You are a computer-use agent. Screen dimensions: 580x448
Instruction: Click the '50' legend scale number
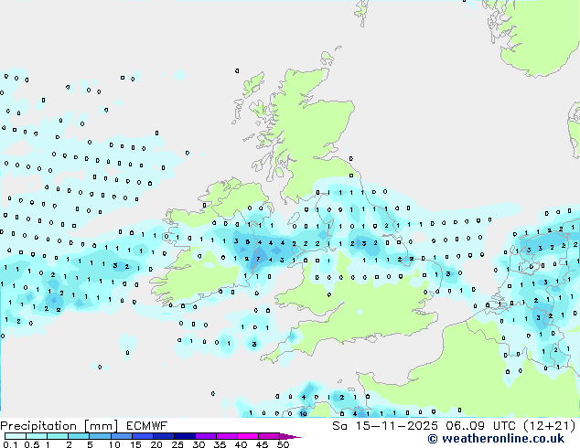click(284, 444)
